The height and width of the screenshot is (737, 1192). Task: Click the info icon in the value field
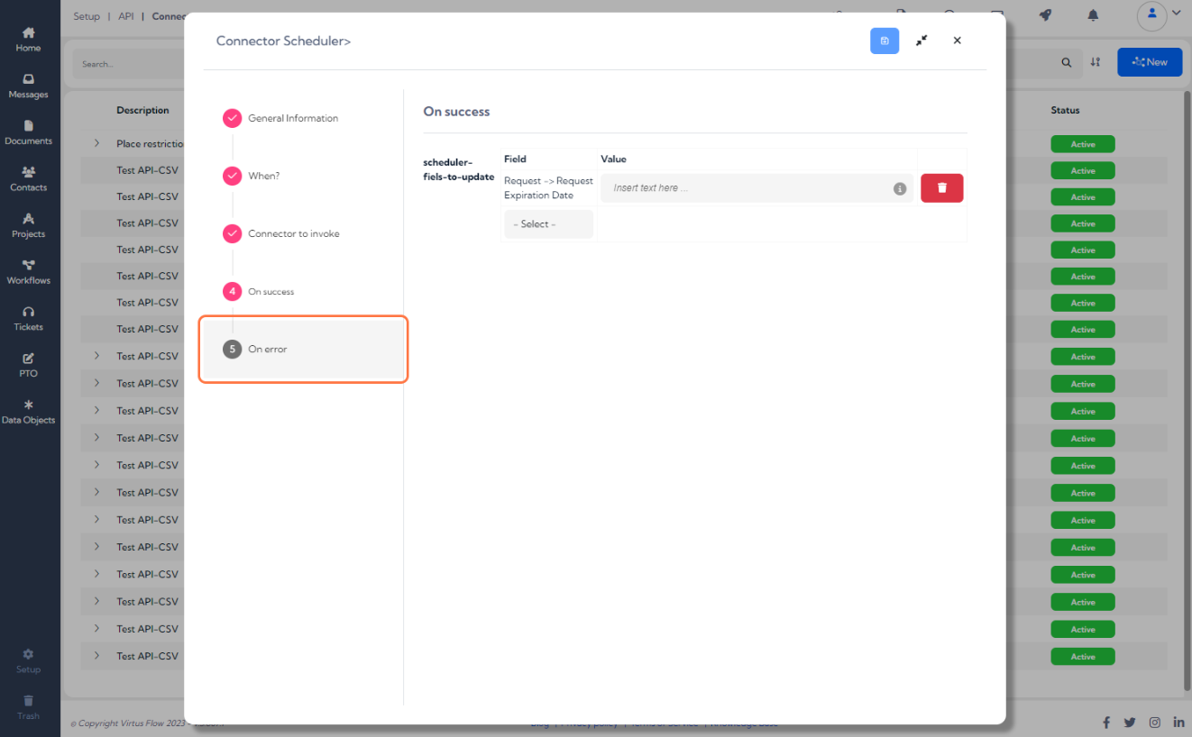tap(899, 188)
